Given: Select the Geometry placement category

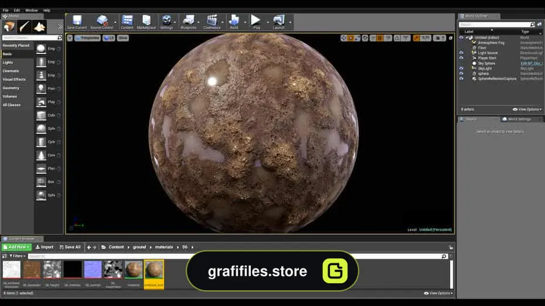Looking at the screenshot, I should coord(11,88).
